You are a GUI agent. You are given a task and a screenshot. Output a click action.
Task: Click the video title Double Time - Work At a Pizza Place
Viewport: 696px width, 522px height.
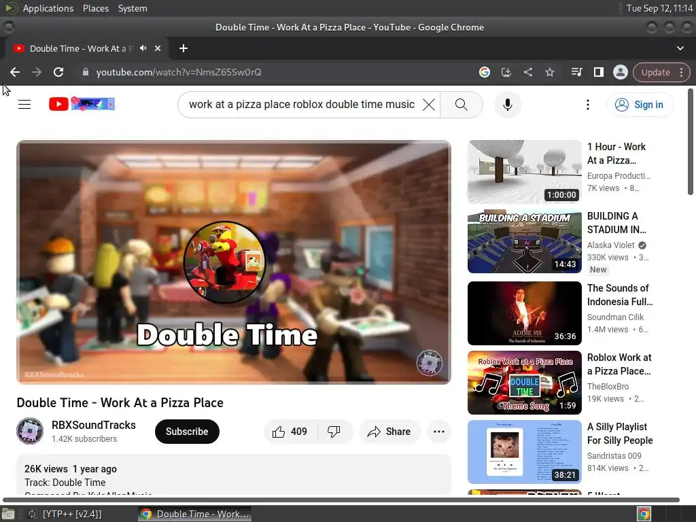[x=120, y=402]
